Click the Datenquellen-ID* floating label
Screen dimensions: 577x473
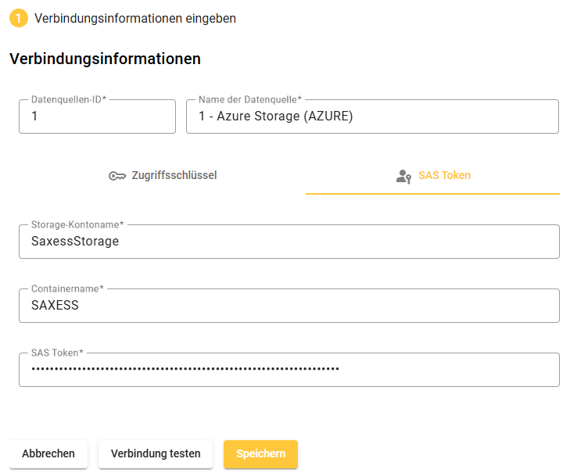click(x=69, y=100)
